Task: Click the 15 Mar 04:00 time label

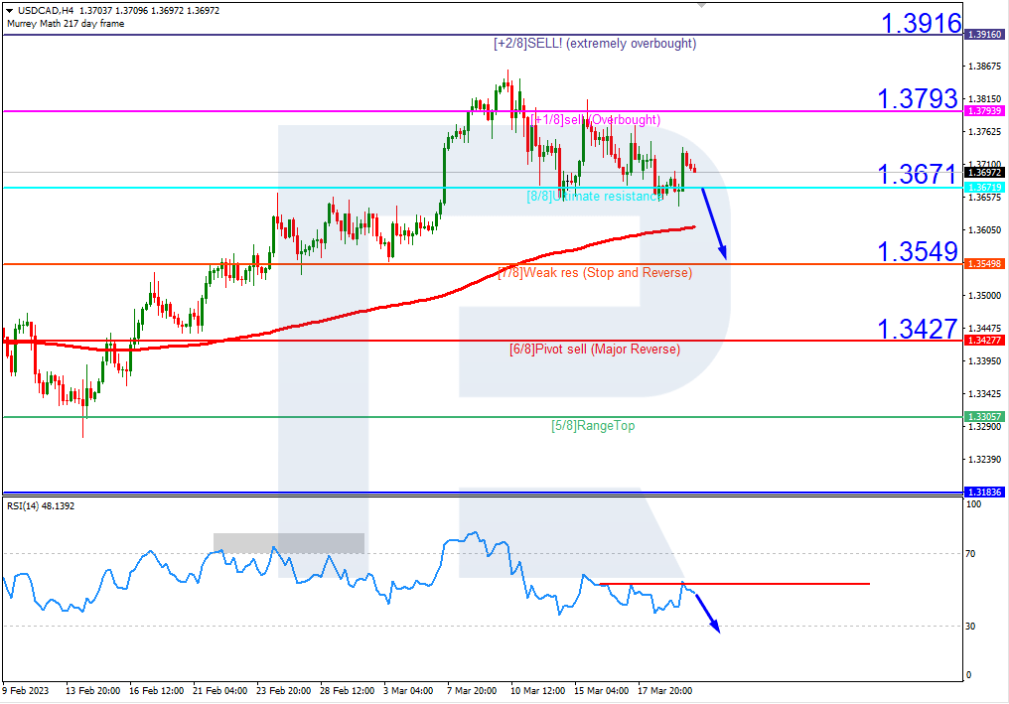Action: (x=601, y=690)
